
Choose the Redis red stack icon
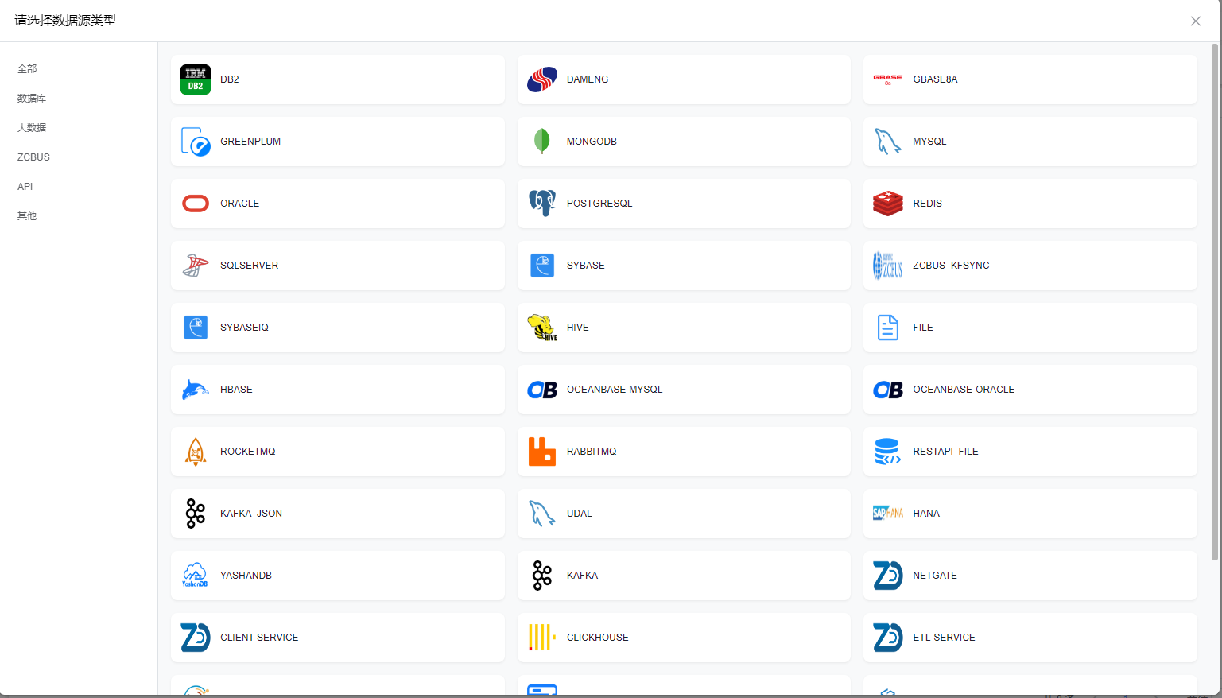[887, 204]
